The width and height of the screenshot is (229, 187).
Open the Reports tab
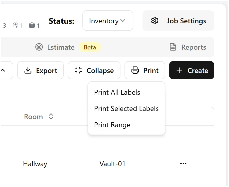[x=188, y=47]
